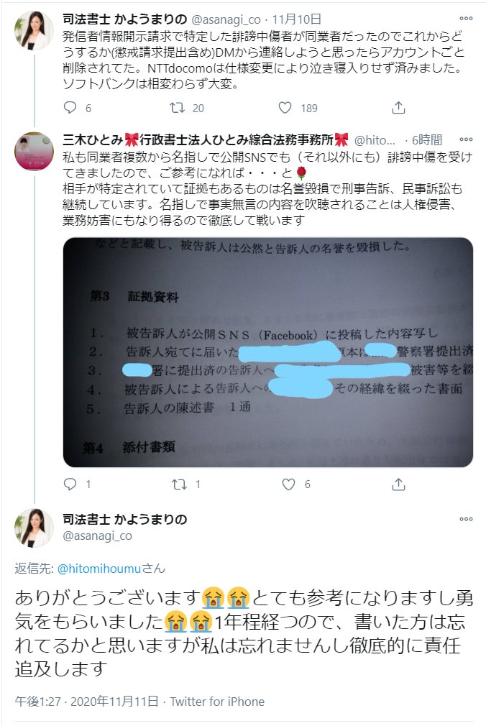Open more options menu on main tweet
This screenshot has height=726, width=486.
[466, 518]
